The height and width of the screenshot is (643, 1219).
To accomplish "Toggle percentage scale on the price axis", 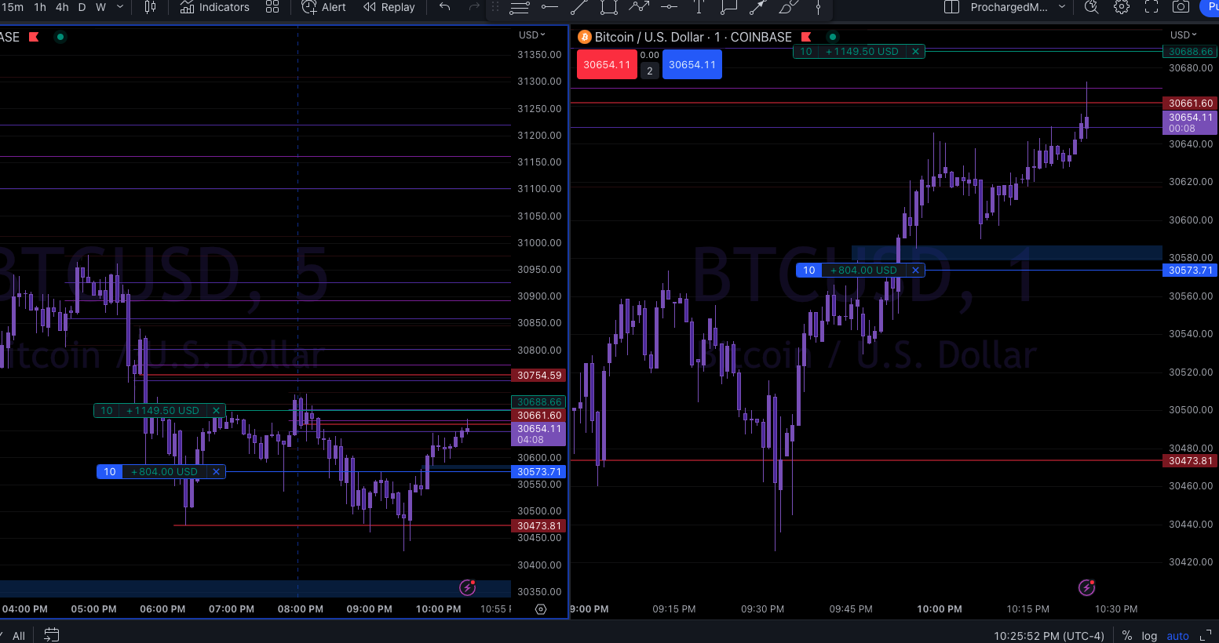I will [1127, 635].
